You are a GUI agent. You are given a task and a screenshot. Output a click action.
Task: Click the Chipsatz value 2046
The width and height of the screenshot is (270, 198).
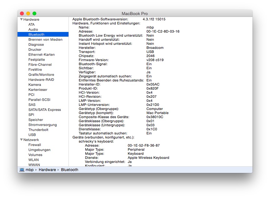[x=150, y=56]
